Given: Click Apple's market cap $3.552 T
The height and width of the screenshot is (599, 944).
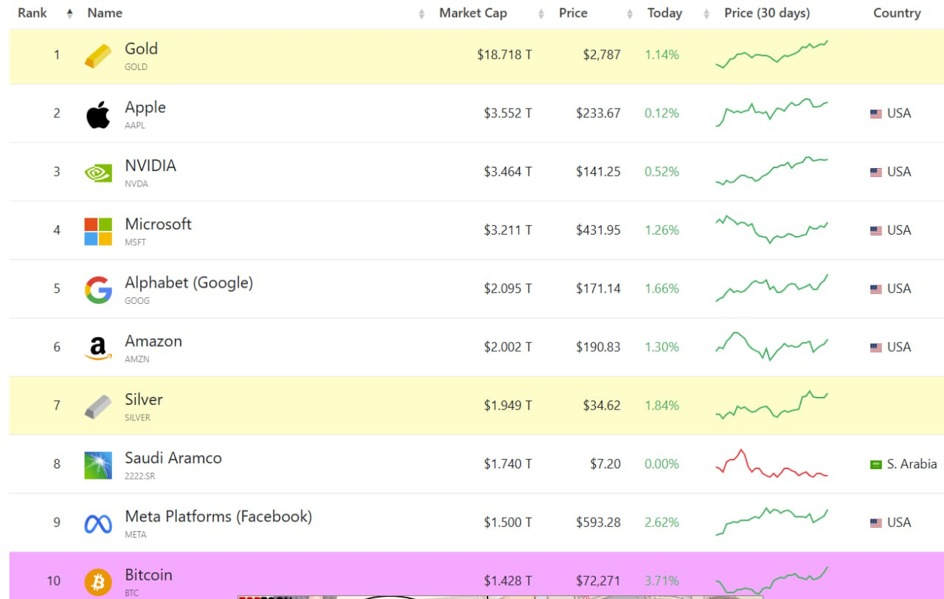Looking at the screenshot, I should coord(508,114).
